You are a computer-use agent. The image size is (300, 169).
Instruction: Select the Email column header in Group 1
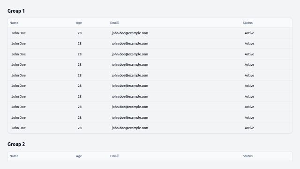pos(114,23)
